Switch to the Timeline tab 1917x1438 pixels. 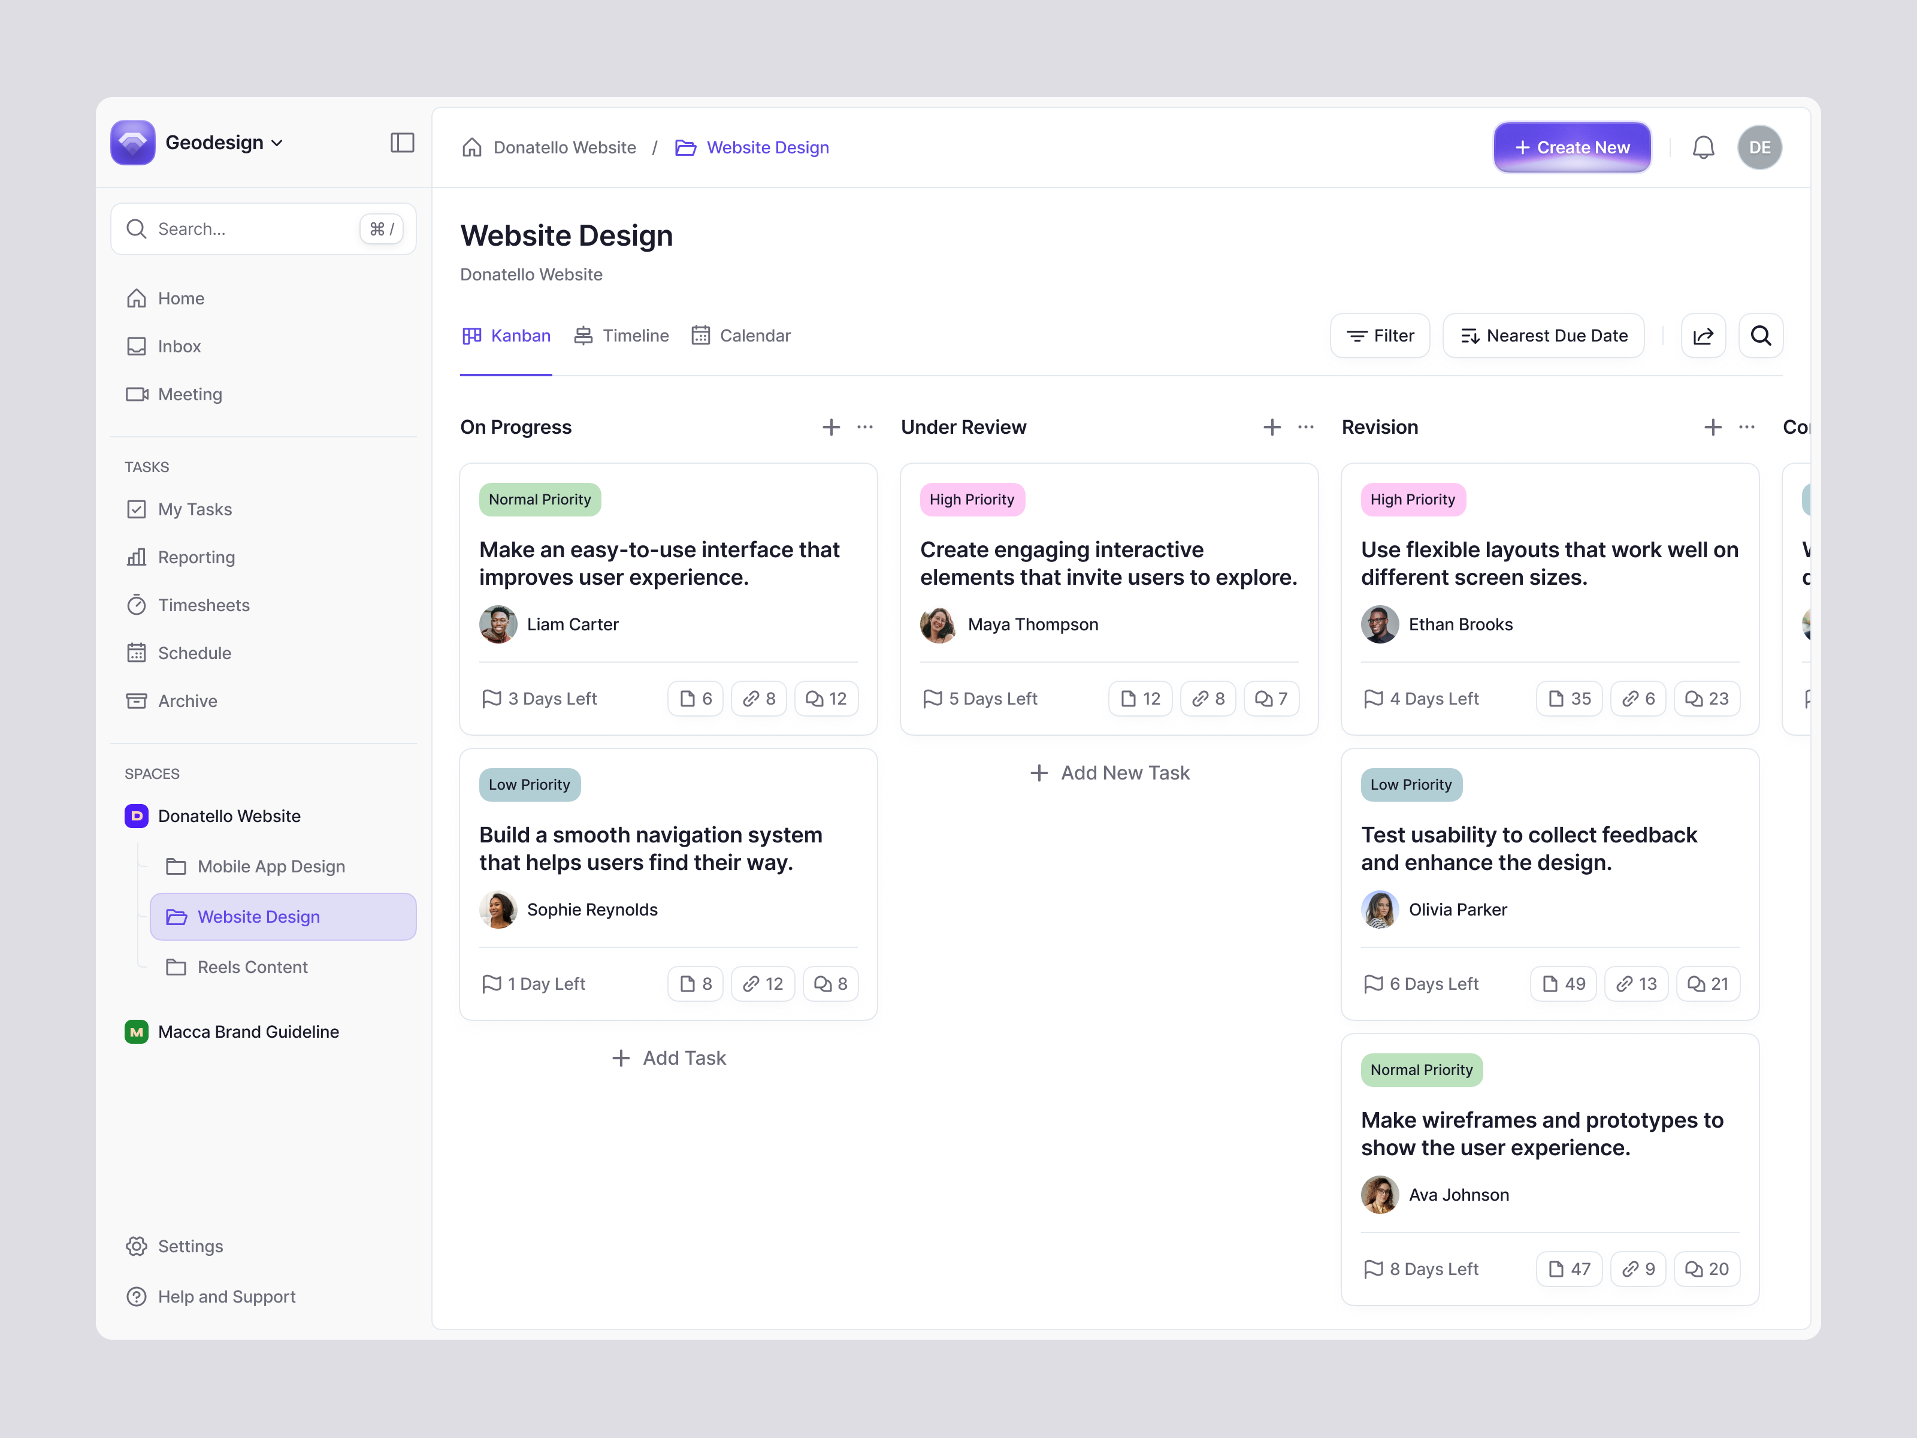[621, 336]
